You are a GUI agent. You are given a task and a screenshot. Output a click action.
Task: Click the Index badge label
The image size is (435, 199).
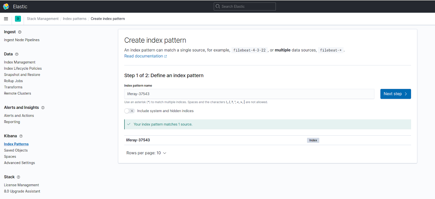(313, 140)
